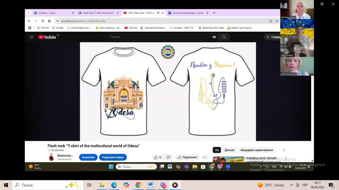Go forward in Chrome browser

tap(36, 21)
